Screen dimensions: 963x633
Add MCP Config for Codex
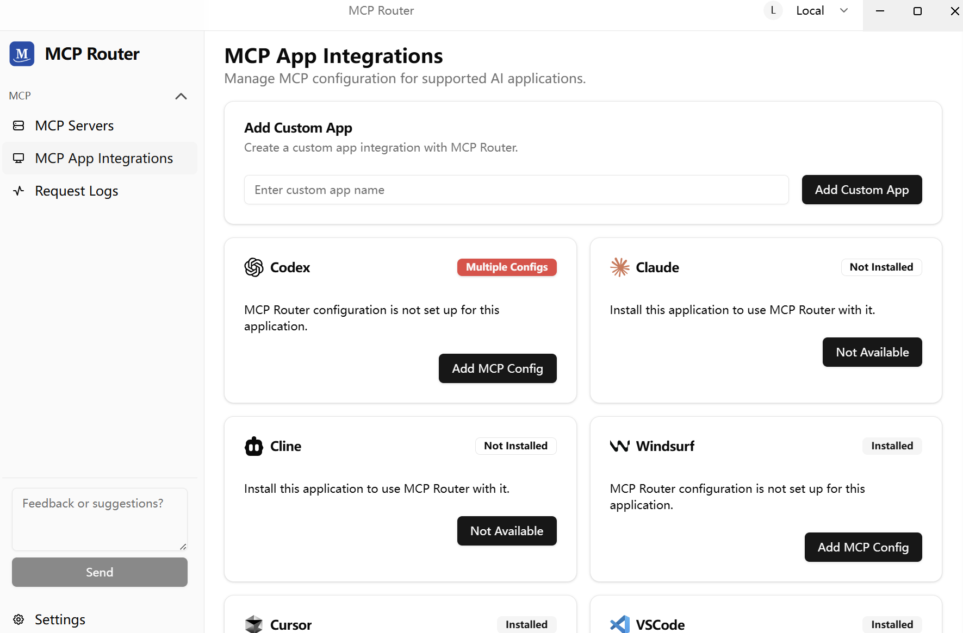coord(497,368)
